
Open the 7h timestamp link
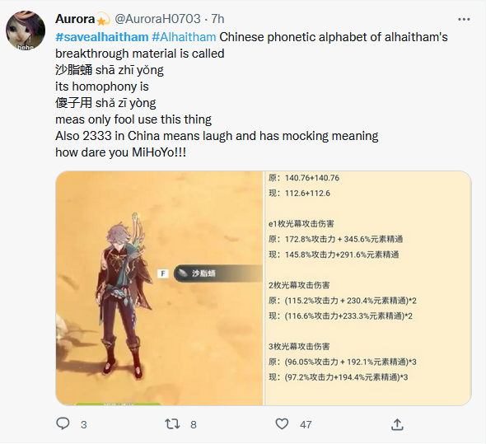[x=217, y=19]
